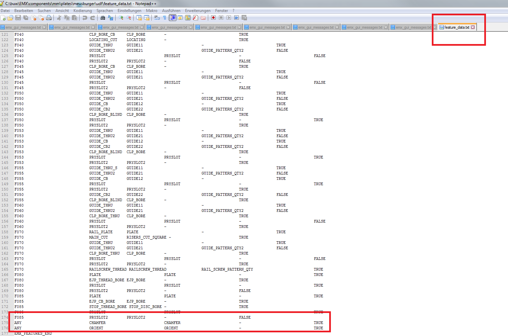The height and width of the screenshot is (336, 508).
Task: Click line number 150 in the margin
Action: (5, 189)
